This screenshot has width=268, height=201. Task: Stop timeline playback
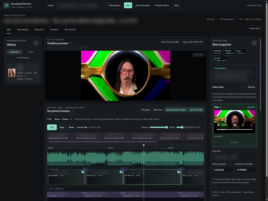[62, 127]
